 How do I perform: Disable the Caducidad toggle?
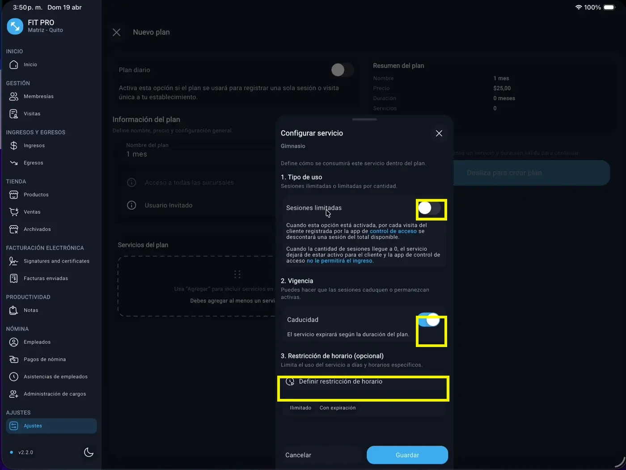tap(428, 320)
